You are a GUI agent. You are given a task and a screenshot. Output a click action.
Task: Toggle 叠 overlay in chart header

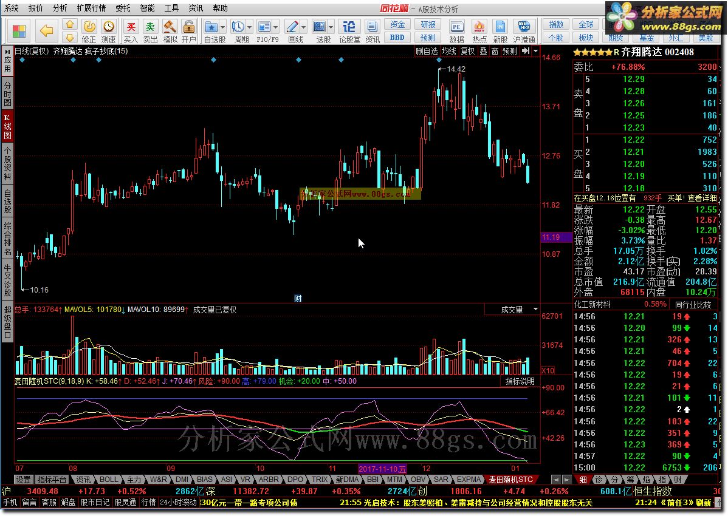pos(483,51)
